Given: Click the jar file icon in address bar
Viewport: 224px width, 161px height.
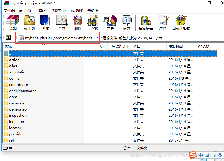Looking at the screenshot, I should pyautogui.click(x=21, y=38).
